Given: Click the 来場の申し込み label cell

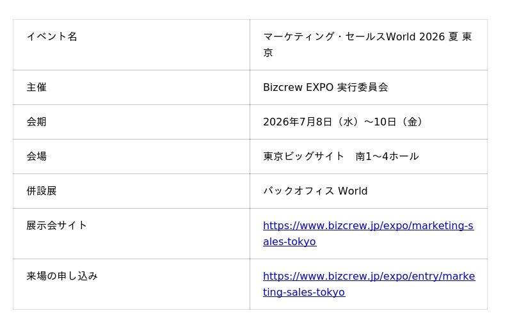Looking at the screenshot, I should (x=131, y=284).
